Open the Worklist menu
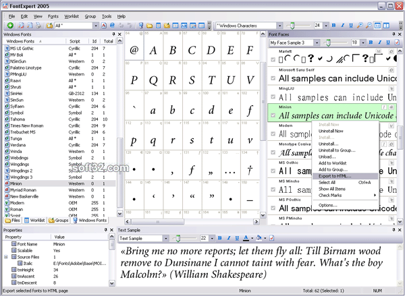The height and width of the screenshot is (296, 405). tap(72, 16)
